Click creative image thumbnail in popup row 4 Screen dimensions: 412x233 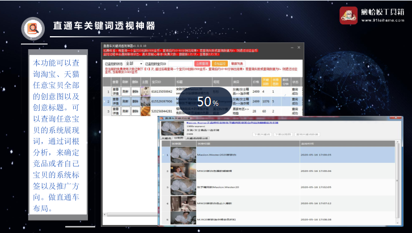(x=183, y=204)
